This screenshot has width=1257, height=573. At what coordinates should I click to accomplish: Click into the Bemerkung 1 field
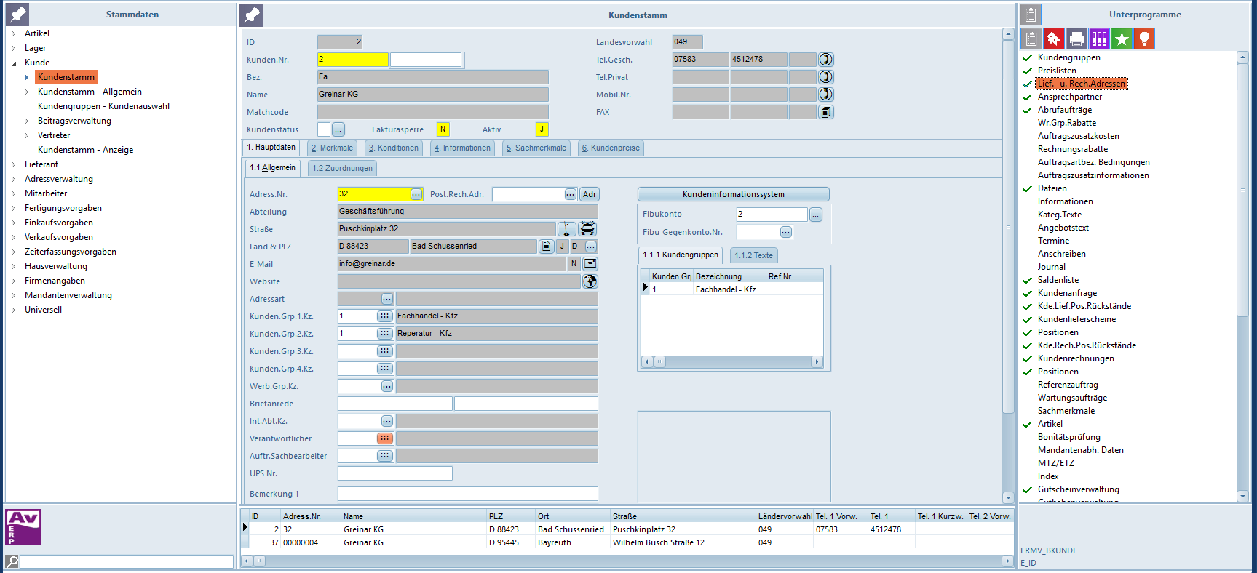point(467,494)
